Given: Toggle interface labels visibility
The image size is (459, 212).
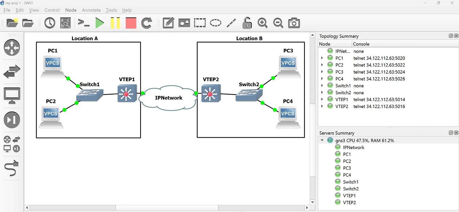Looking at the screenshot, I should coord(65,23).
